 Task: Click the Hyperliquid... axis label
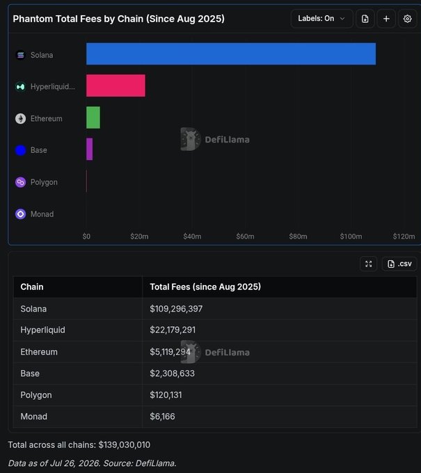coord(53,87)
